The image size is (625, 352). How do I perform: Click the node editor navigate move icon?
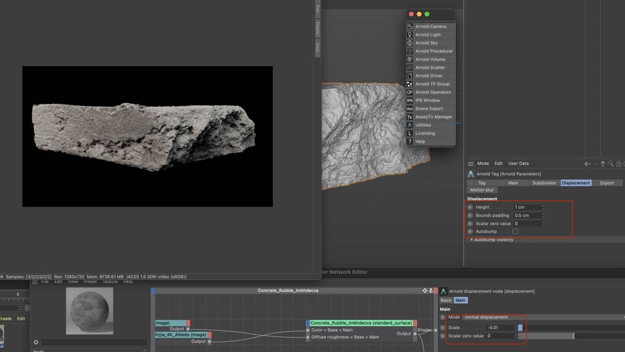425,291
